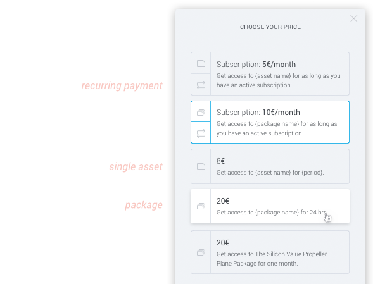373x284 pixels.
Task: Click recurring arrows icon in 5€/month subscription
Action: click(201, 85)
